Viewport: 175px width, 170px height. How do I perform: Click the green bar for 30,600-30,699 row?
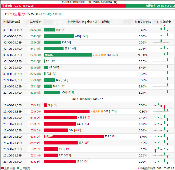pos(59,36)
